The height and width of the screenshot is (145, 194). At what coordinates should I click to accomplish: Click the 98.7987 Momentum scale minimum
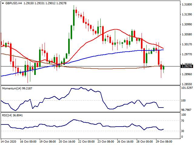pos(186,110)
